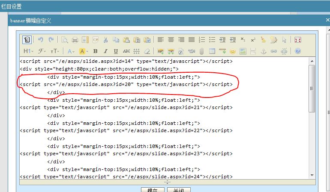Click the Baidu map picture icon
Screen dimensions: 330x192
(243, 51)
